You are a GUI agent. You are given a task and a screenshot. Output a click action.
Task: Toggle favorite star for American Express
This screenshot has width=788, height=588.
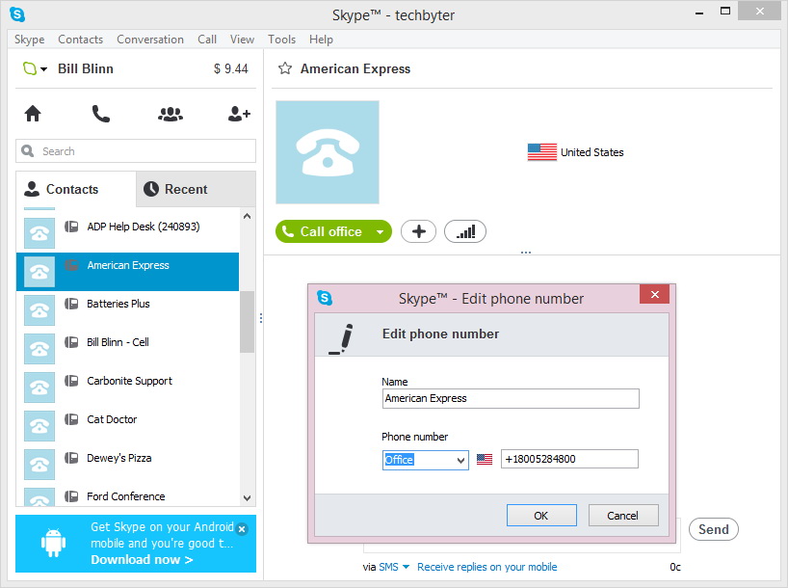(x=285, y=68)
